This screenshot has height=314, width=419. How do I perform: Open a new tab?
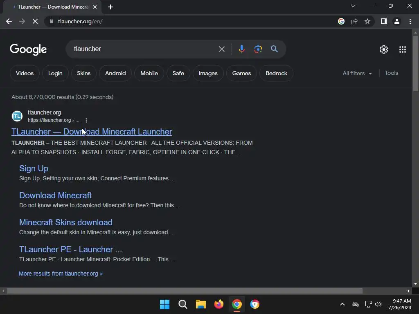(x=110, y=7)
